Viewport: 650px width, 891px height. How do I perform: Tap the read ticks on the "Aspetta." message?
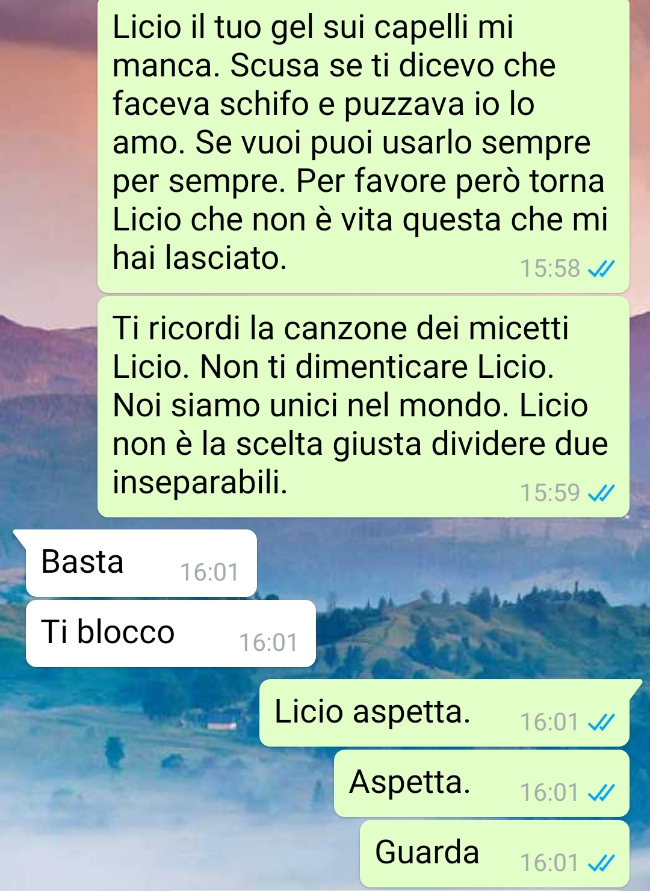(x=601, y=793)
